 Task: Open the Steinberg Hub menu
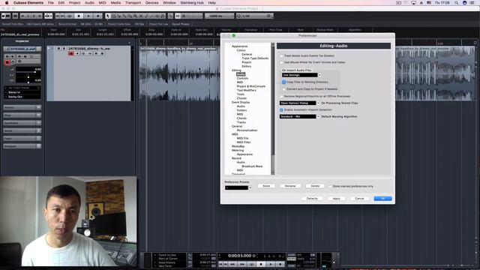coord(192,3)
